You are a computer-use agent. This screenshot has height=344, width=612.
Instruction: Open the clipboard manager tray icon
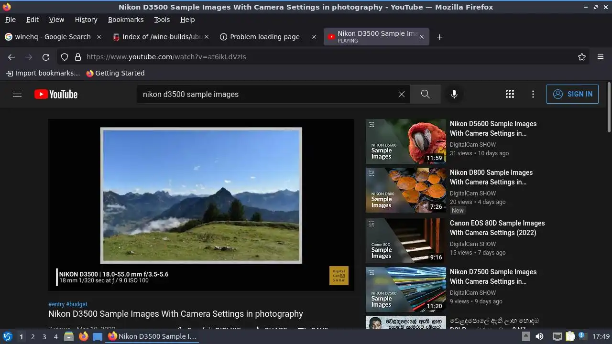(x=570, y=336)
